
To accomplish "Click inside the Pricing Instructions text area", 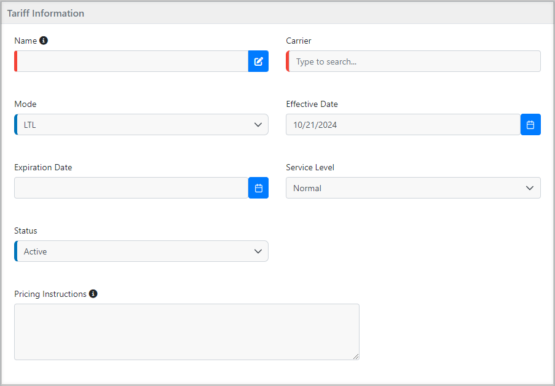I will coord(186,332).
